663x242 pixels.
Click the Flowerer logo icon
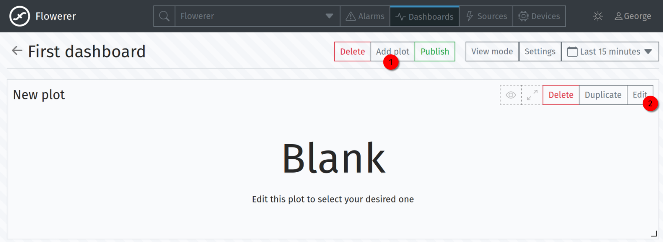[20, 16]
